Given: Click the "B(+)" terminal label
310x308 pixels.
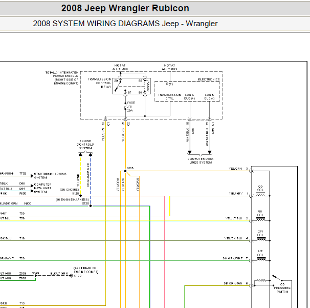Looking at the screenshot, I should pyautogui.click(x=169, y=84).
